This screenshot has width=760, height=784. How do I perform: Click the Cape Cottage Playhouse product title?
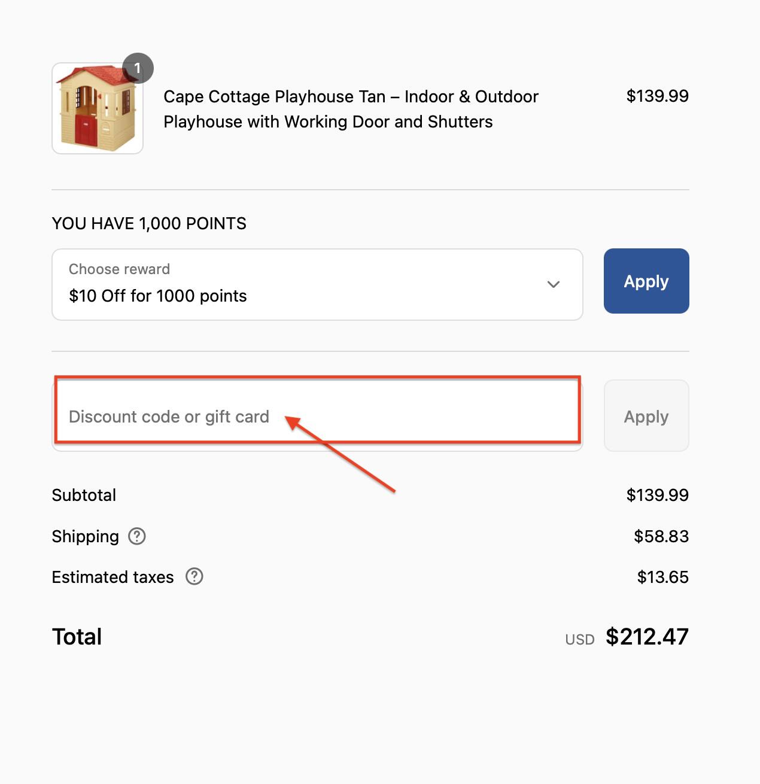click(x=351, y=109)
